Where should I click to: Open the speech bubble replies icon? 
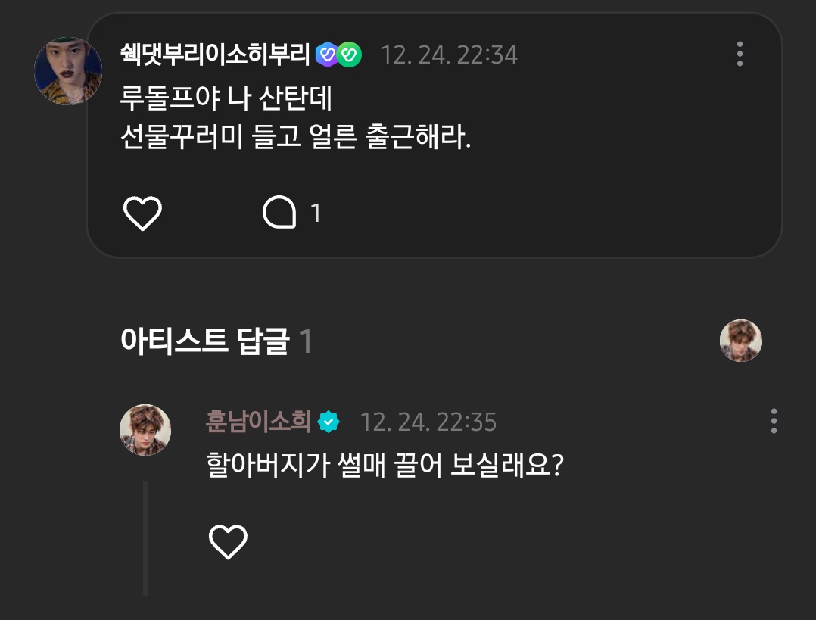279,213
